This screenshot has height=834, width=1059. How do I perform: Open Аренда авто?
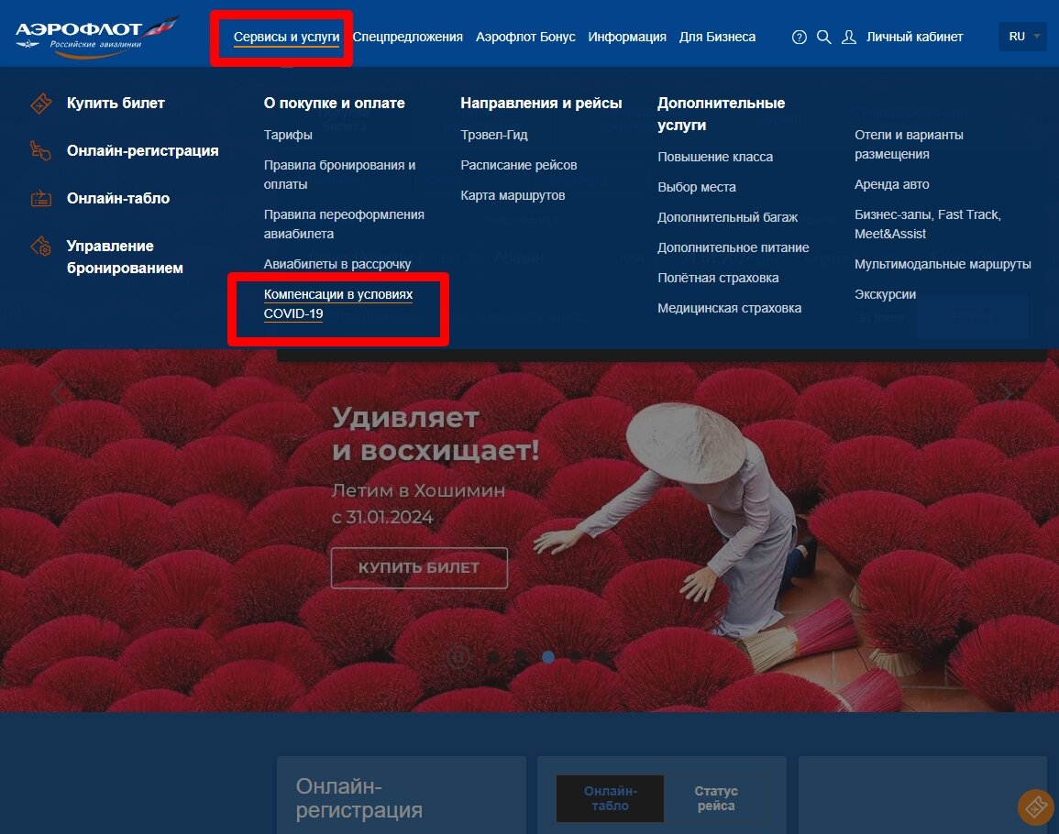pyautogui.click(x=891, y=184)
